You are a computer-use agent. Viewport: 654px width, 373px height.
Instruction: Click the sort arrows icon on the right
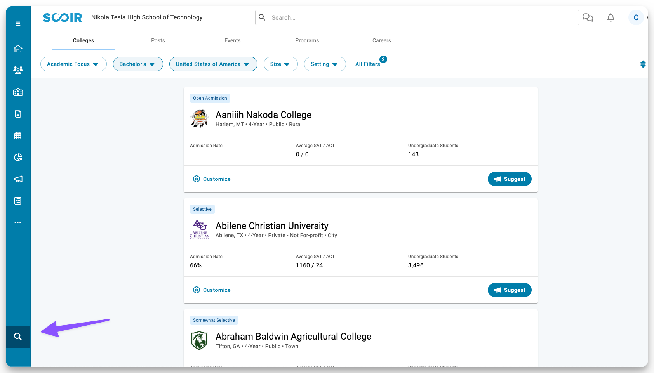click(x=643, y=64)
